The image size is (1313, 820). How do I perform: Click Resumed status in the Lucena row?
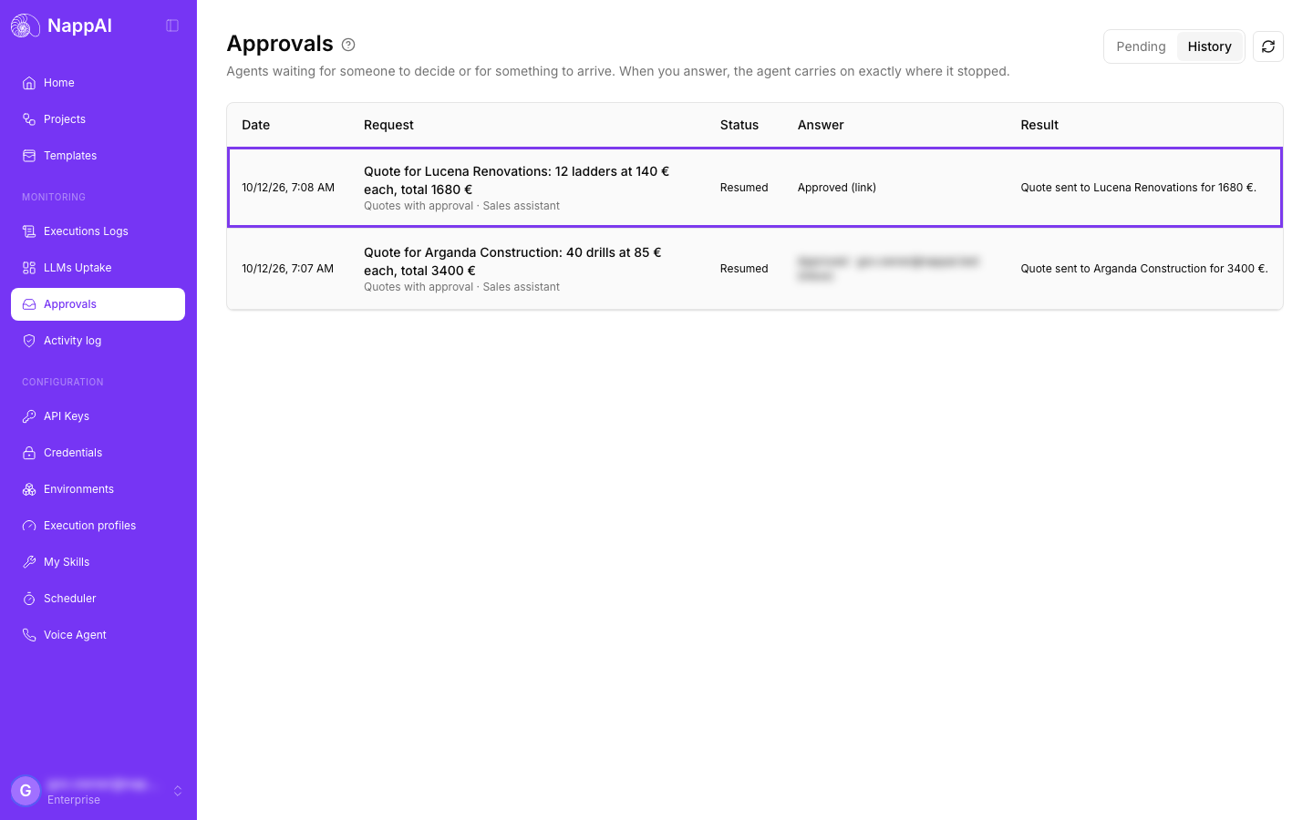coord(744,188)
